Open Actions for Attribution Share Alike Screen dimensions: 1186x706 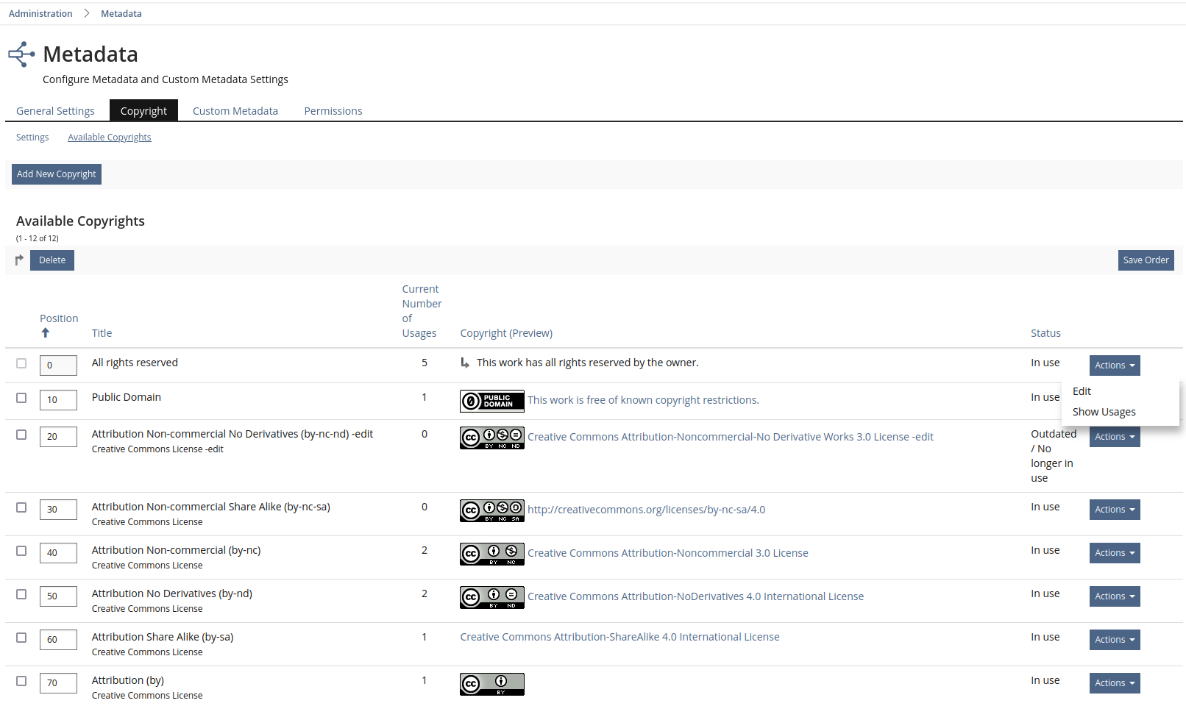[x=1114, y=639]
